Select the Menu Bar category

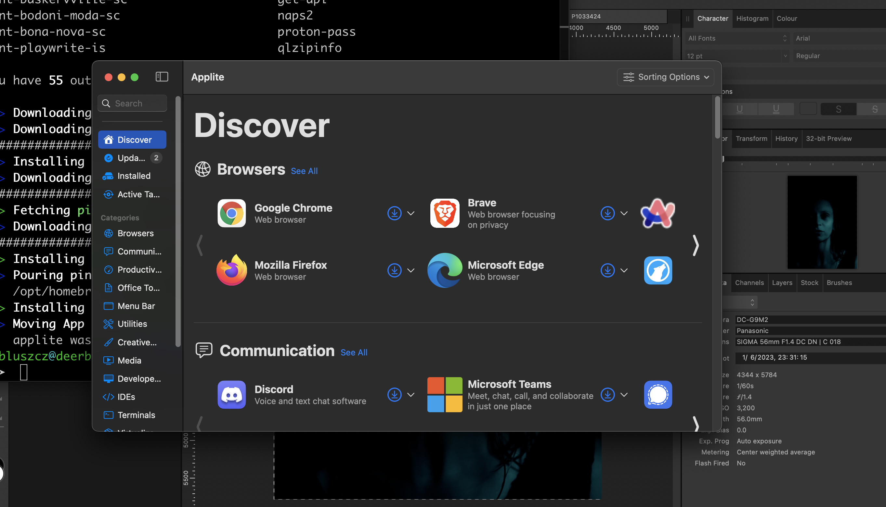pyautogui.click(x=132, y=306)
